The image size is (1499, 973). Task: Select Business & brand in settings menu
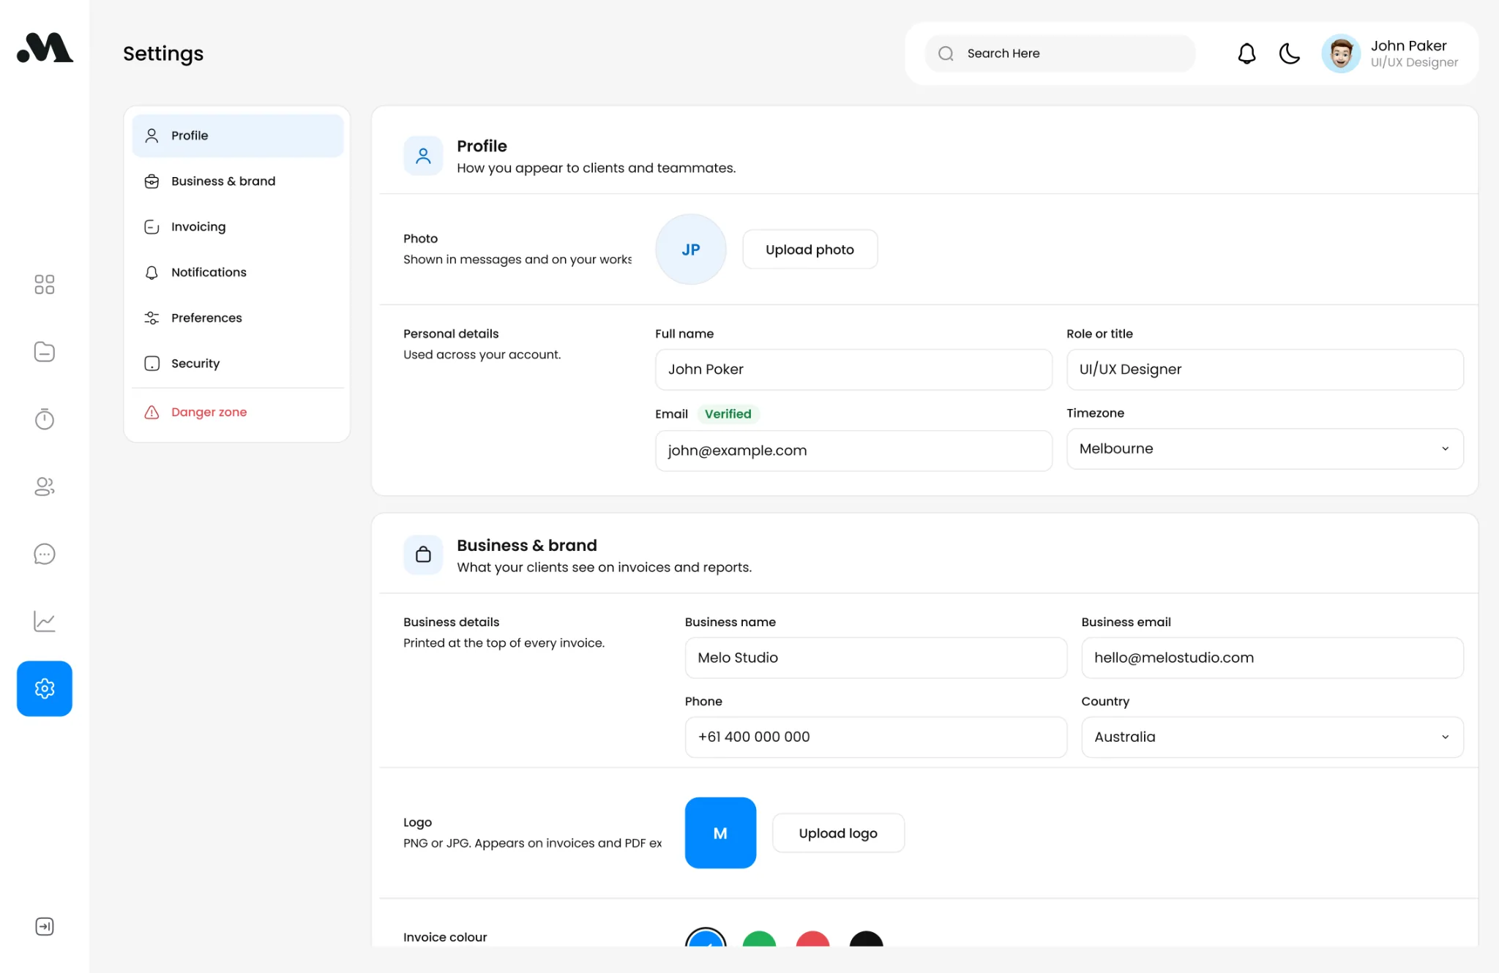coord(238,181)
